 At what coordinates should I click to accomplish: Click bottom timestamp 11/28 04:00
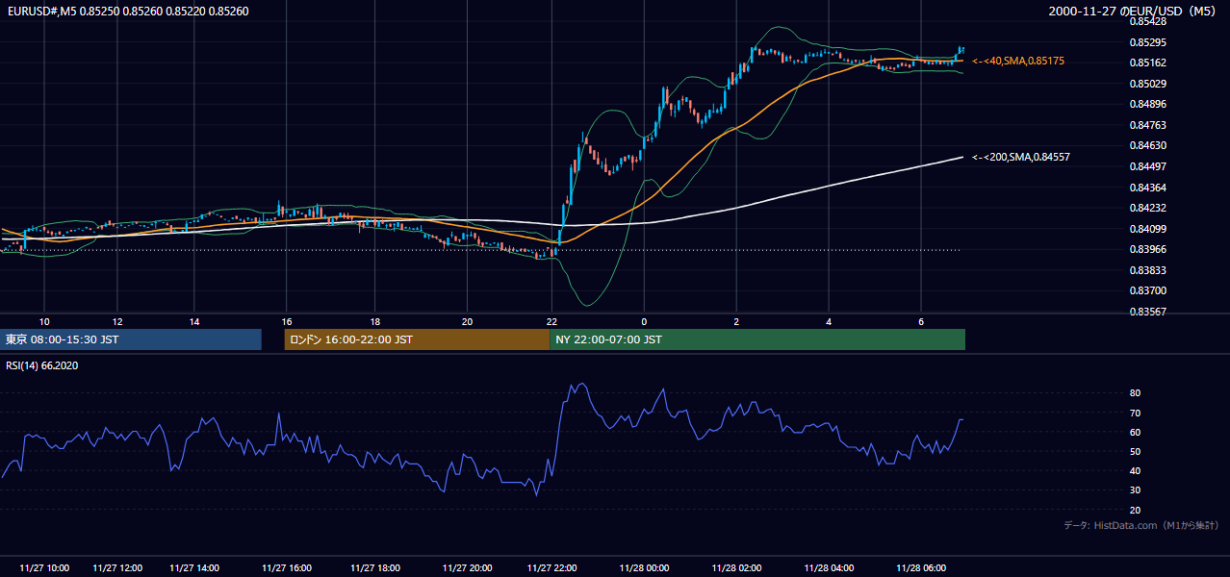(x=830, y=568)
